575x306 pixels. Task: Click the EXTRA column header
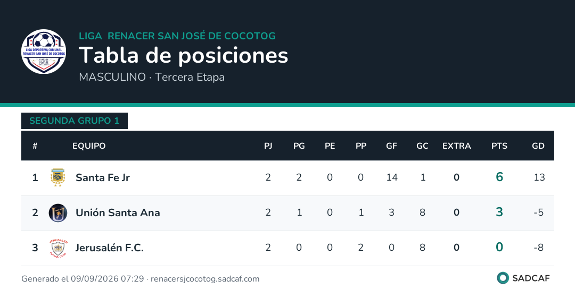[457, 146]
